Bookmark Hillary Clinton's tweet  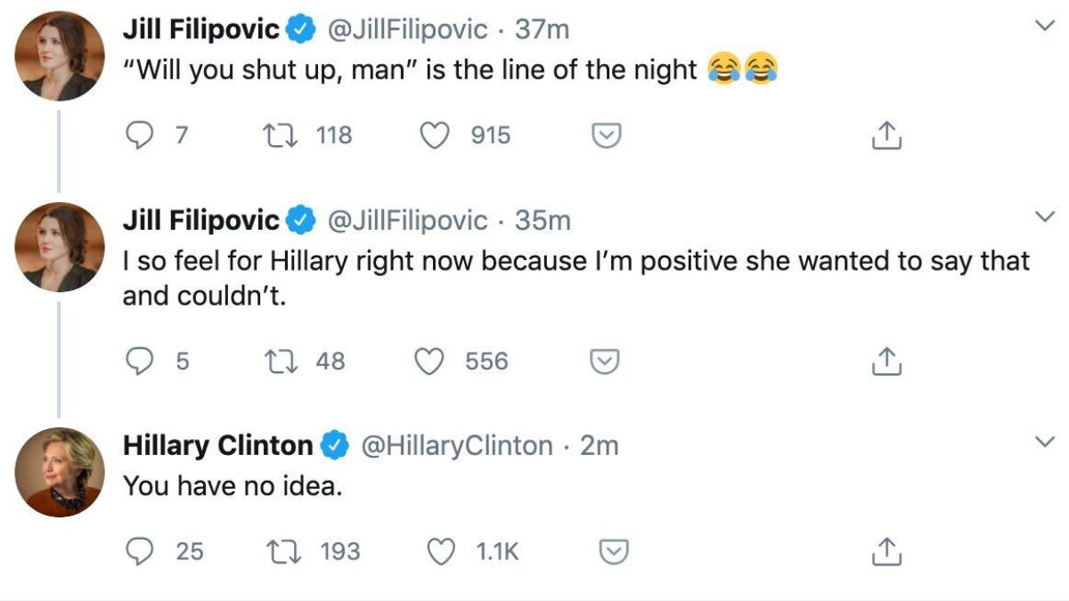click(x=612, y=552)
